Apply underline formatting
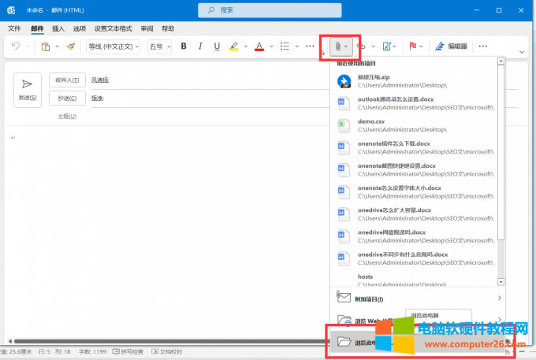This screenshot has height=360, width=536. pyautogui.click(x=217, y=46)
